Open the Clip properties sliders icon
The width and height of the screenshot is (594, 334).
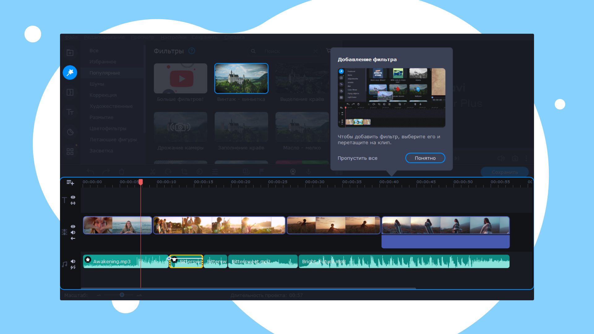tap(215, 172)
